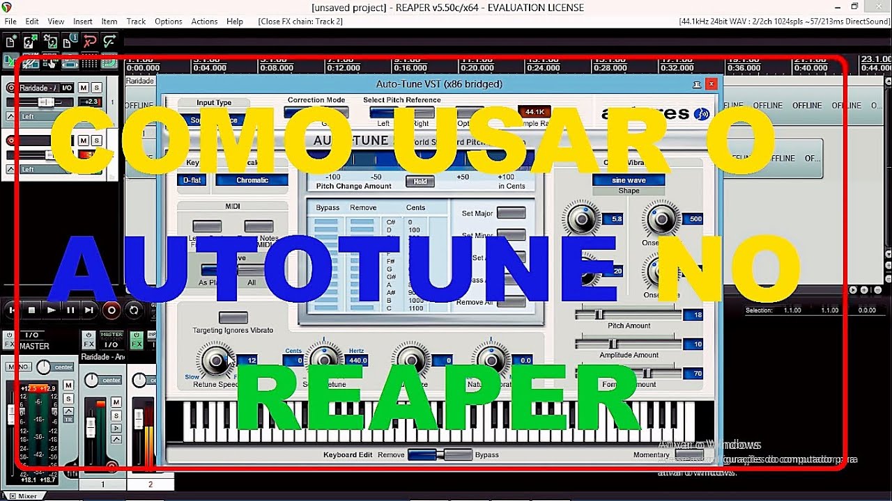Viewport: 892px width, 501px height.
Task: Arm the second track for recording
Action: tap(10, 141)
